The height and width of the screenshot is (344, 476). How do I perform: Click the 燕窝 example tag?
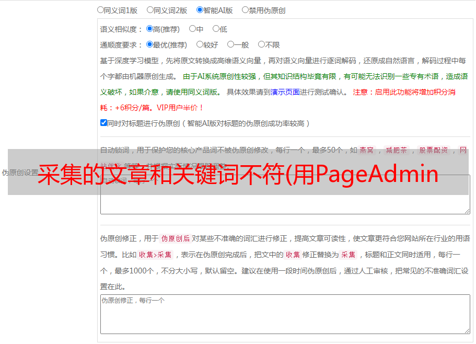(366, 150)
